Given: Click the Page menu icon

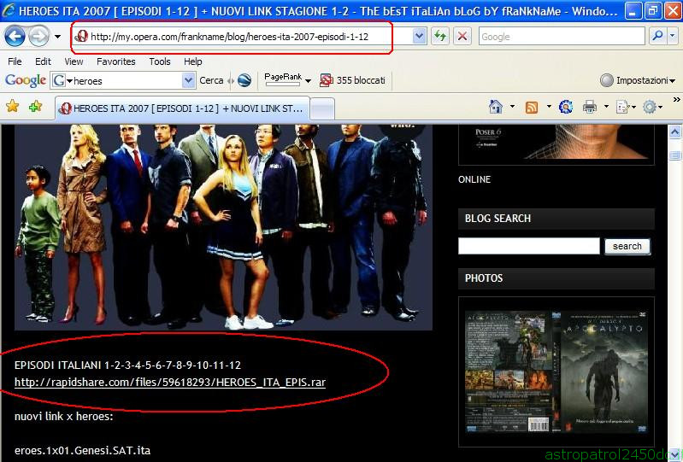Looking at the screenshot, I should [x=626, y=107].
